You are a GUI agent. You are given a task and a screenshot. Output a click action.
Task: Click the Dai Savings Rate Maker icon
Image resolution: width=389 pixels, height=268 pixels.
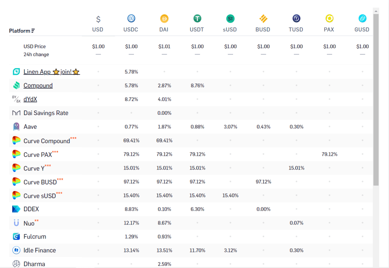pyautogui.click(x=16, y=113)
